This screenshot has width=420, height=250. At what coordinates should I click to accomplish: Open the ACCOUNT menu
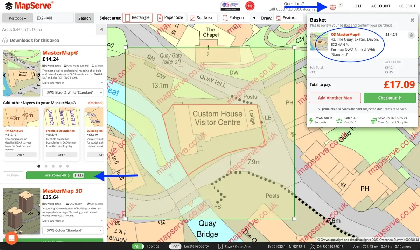pos(381,6)
